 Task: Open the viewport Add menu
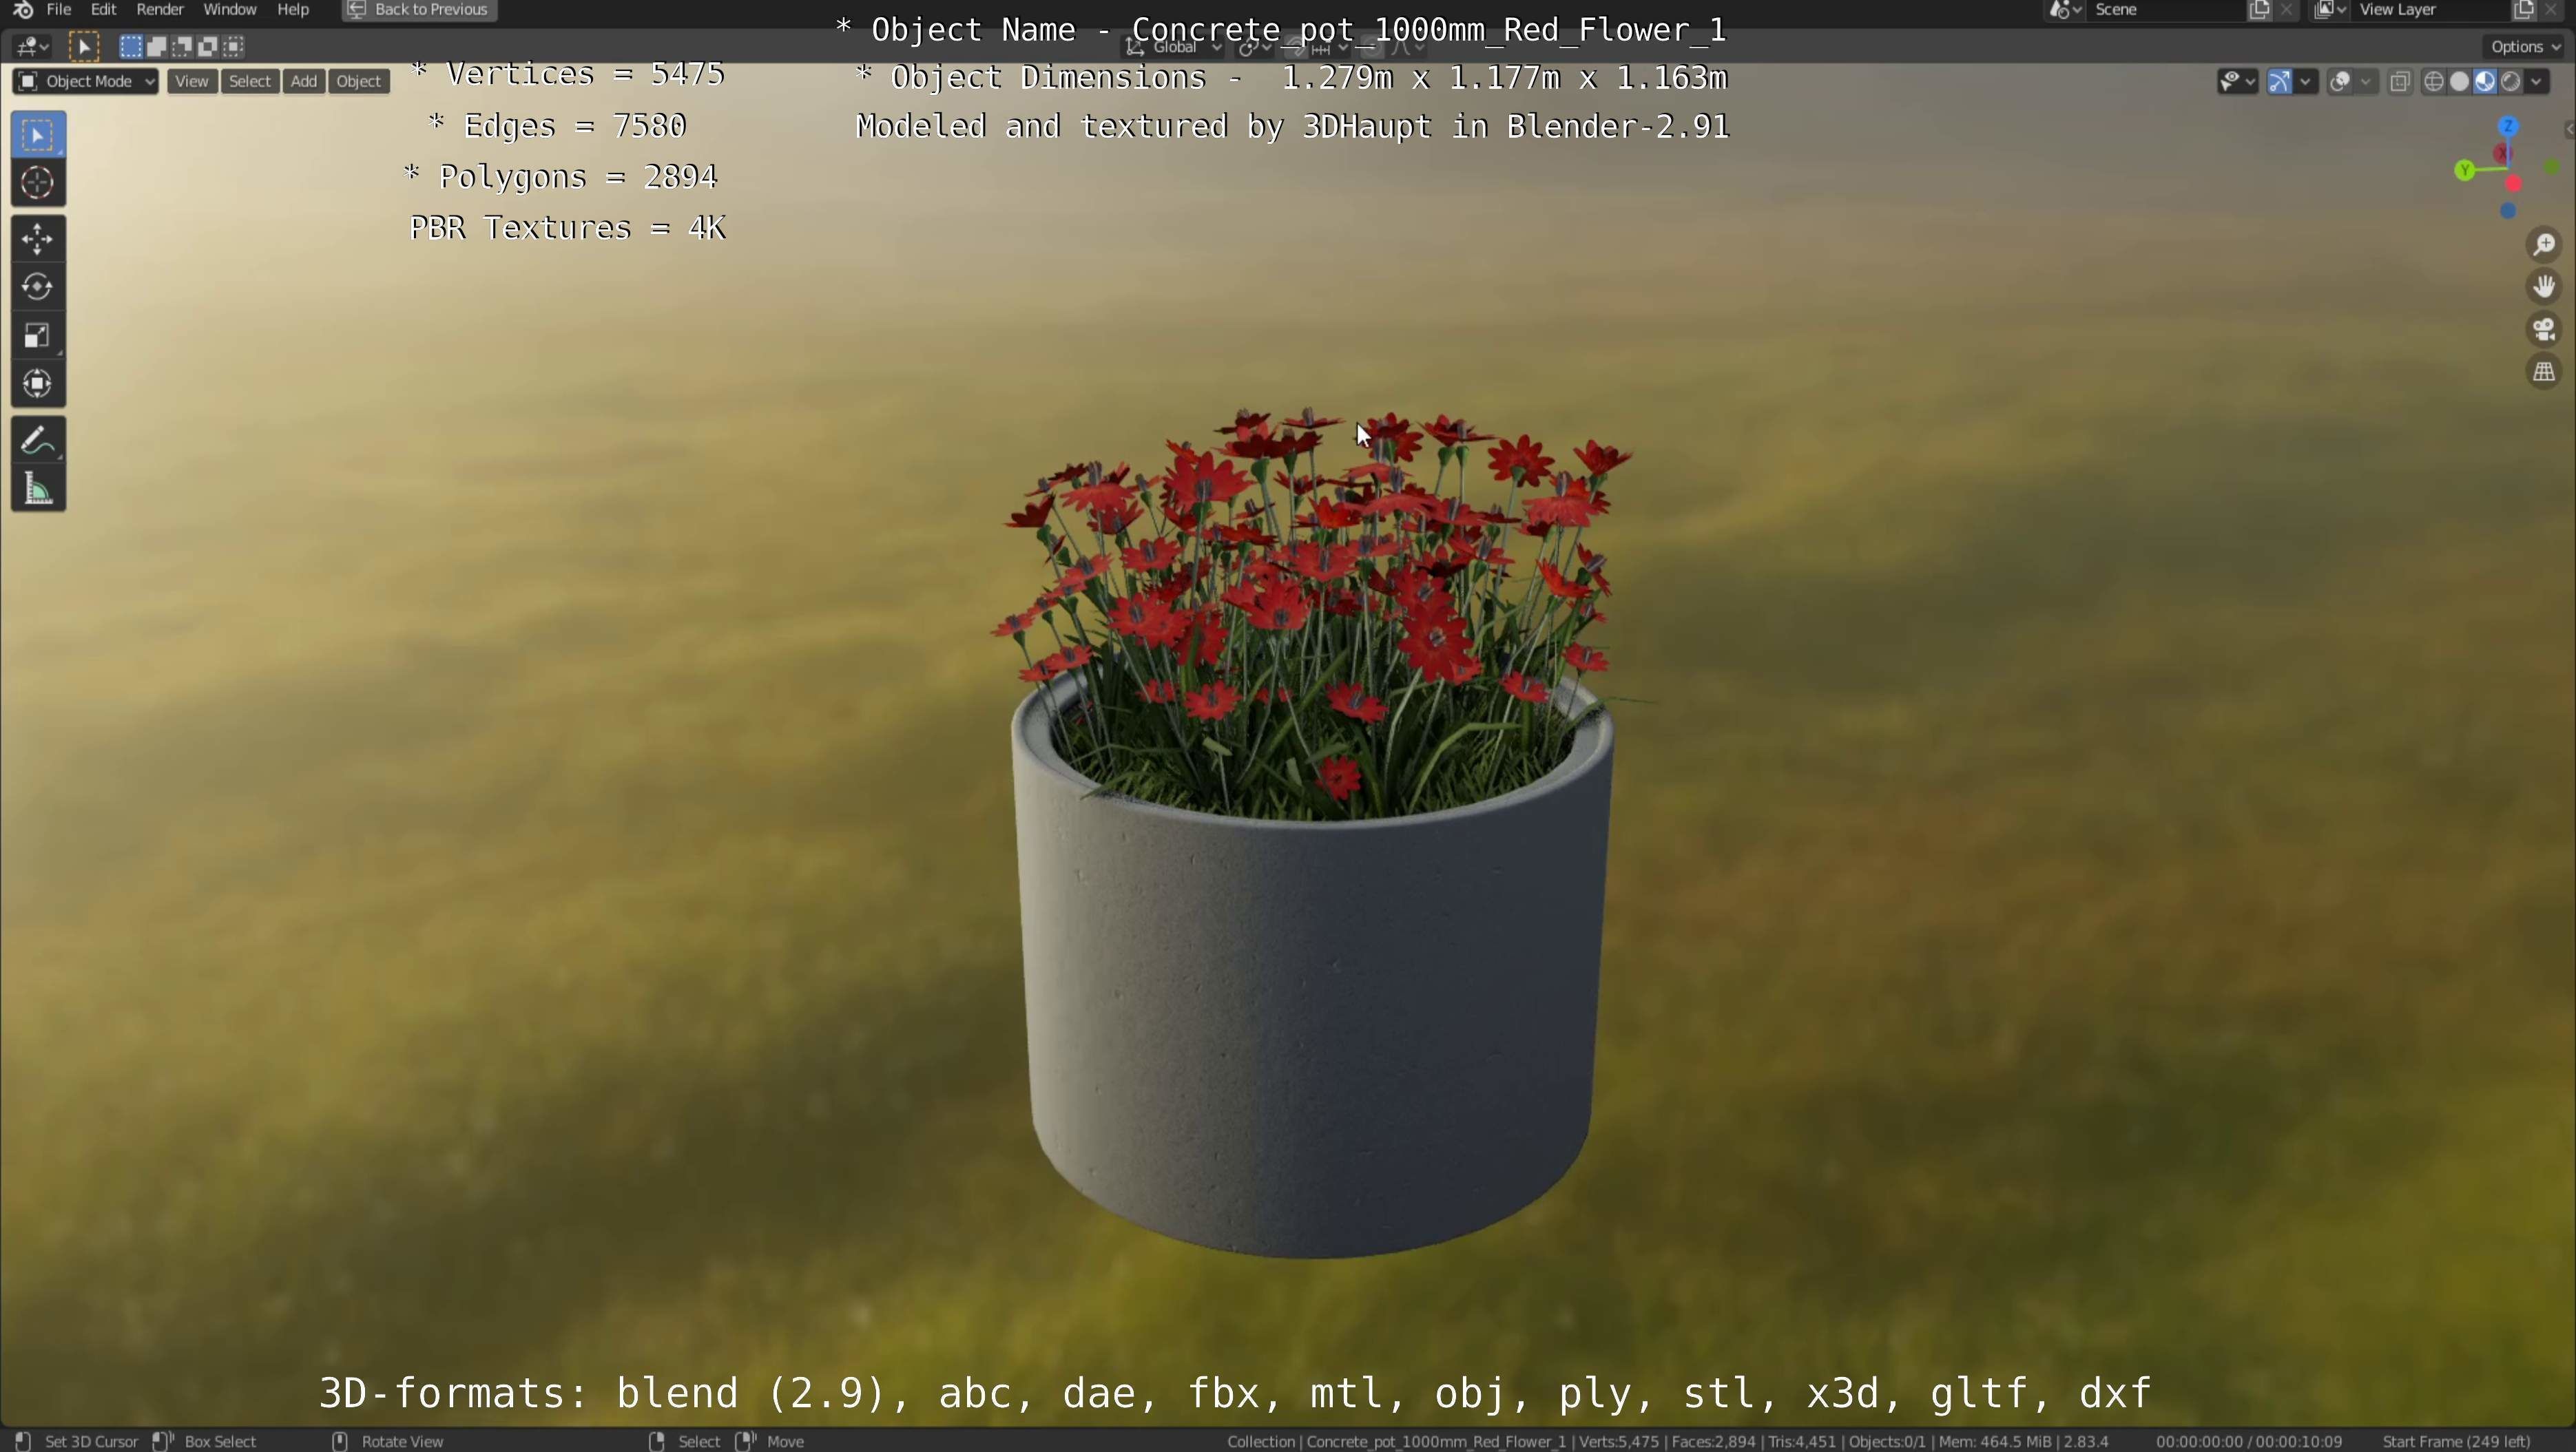coord(304,81)
